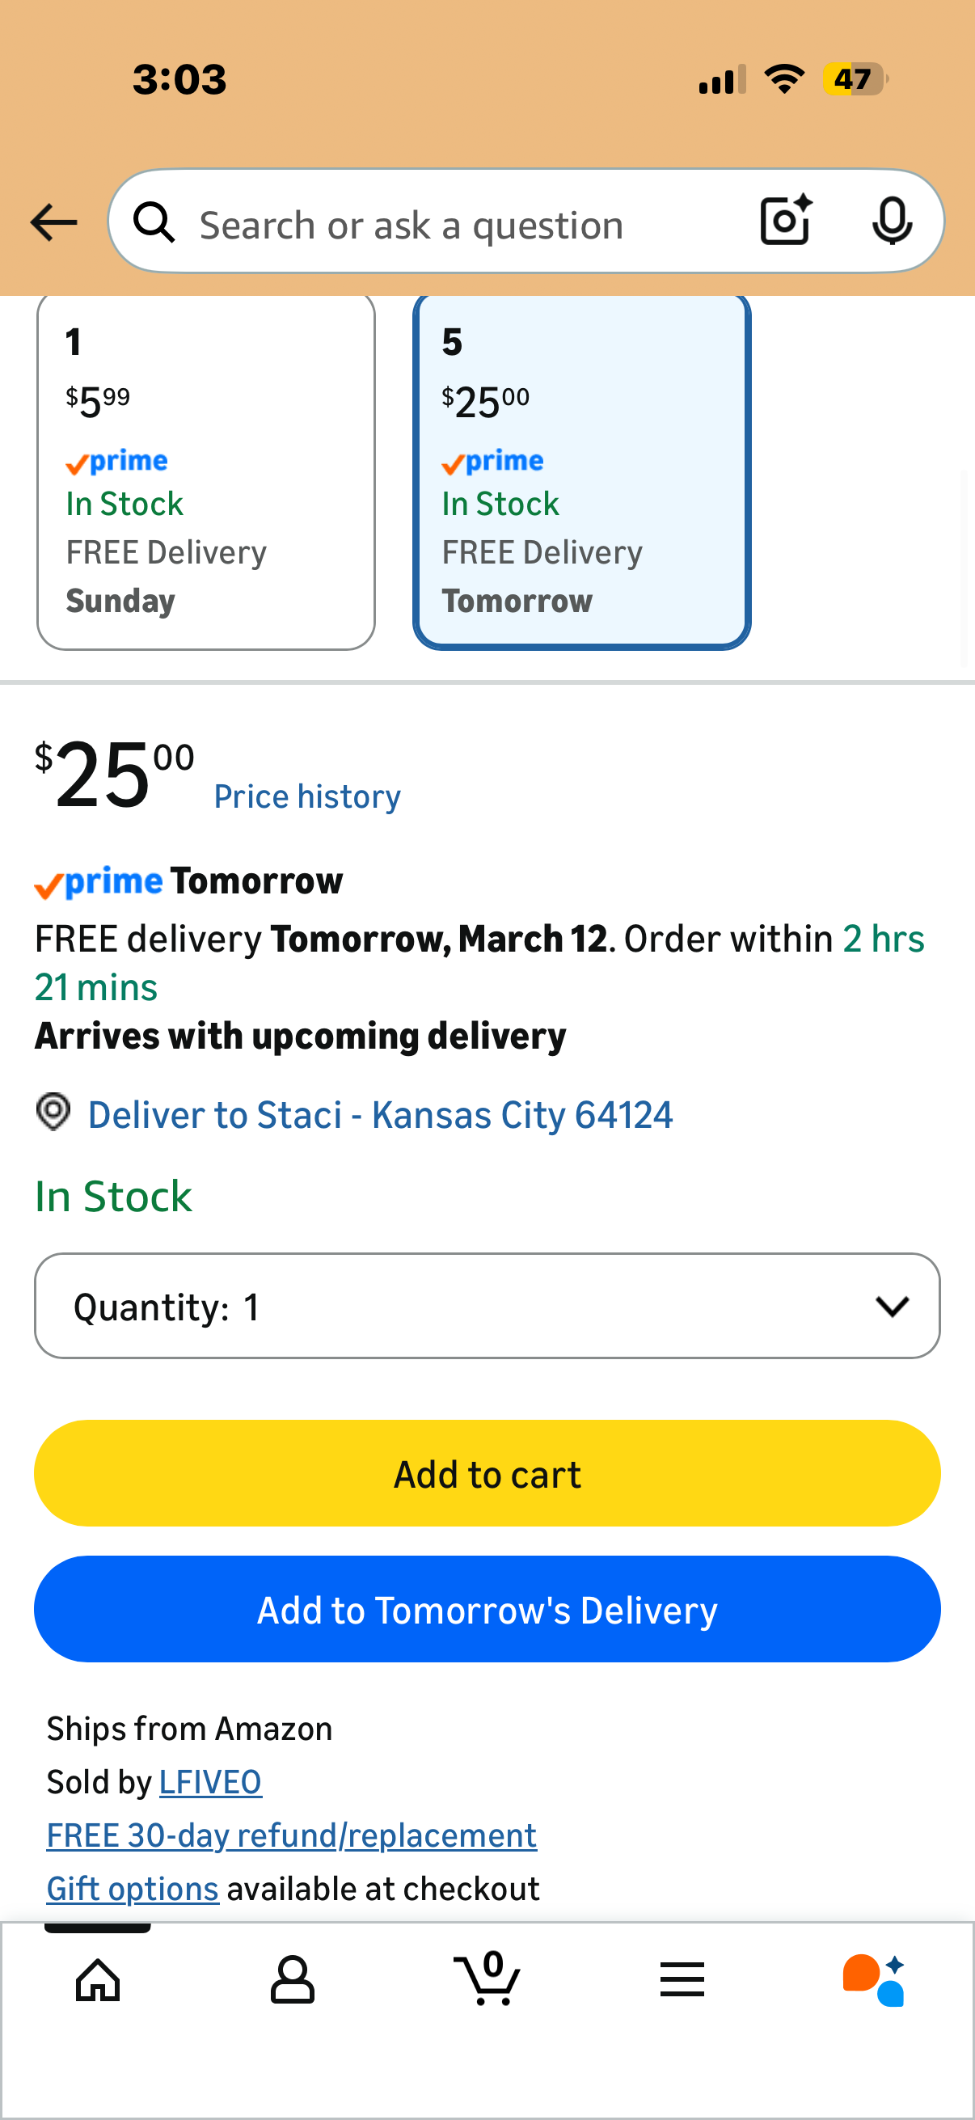Open camera lens visual search
Image resolution: width=975 pixels, height=2120 pixels.
(786, 221)
